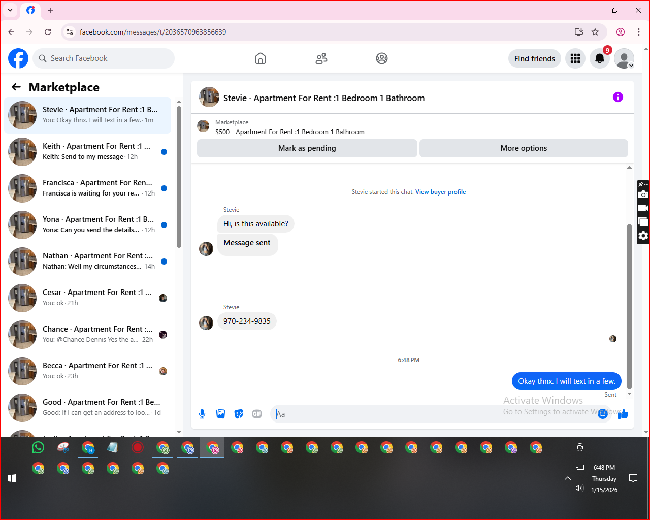Select the Facebook browser tab
The height and width of the screenshot is (520, 650).
(x=30, y=10)
